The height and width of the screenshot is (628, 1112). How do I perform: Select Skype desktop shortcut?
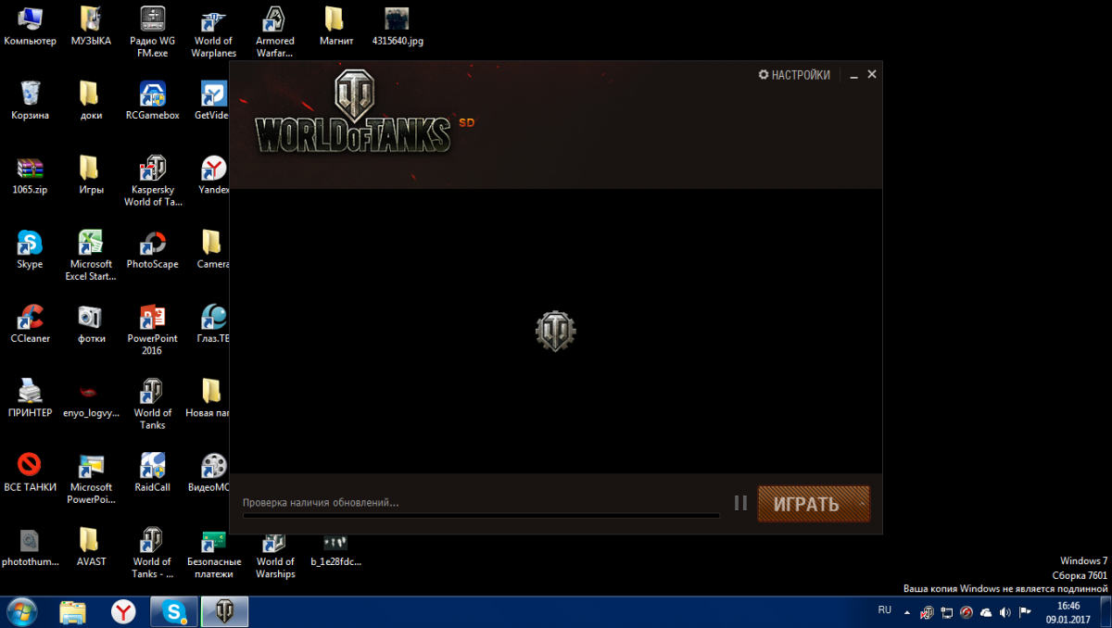click(30, 249)
